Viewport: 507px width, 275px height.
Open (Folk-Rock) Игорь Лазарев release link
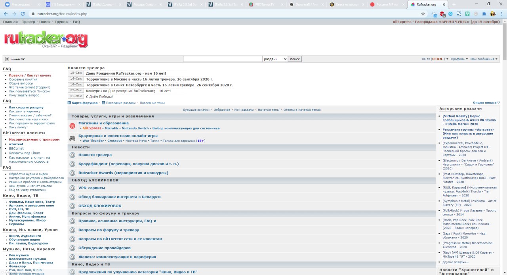click(x=469, y=213)
